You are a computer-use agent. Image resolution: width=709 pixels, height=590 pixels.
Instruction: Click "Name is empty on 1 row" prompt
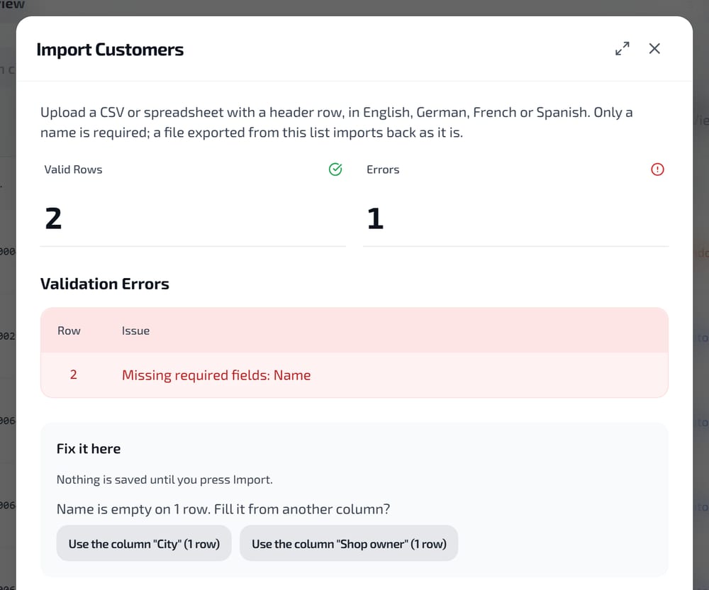tap(223, 510)
